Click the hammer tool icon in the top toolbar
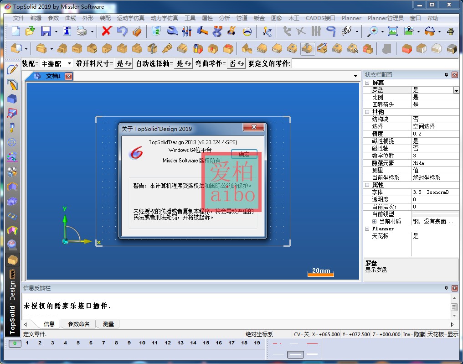The width and height of the screenshot is (463, 364). (x=202, y=31)
